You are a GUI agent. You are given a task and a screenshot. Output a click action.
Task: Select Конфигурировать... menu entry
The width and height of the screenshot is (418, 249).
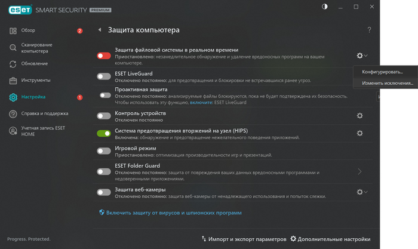click(x=382, y=72)
